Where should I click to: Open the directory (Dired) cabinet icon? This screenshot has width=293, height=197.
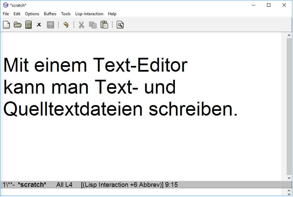click(29, 25)
